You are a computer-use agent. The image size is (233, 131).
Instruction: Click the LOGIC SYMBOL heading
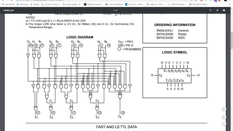(x=175, y=52)
